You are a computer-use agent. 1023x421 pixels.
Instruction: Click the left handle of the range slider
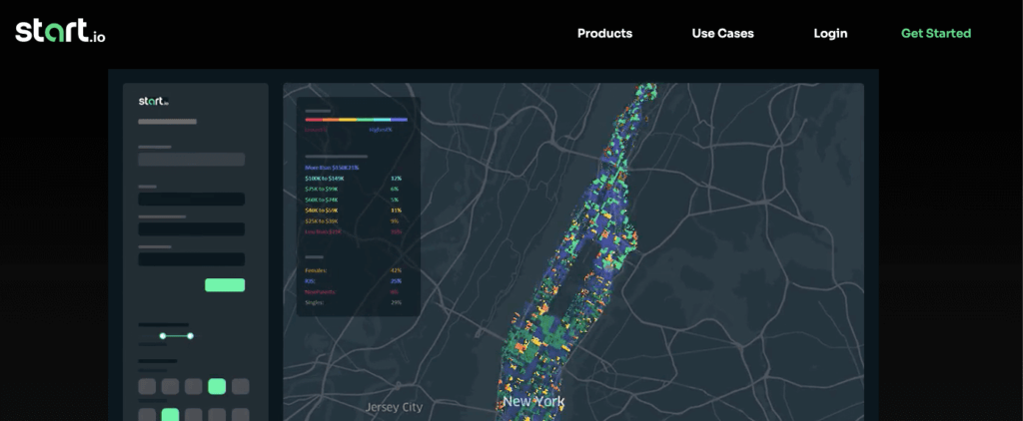[x=163, y=336]
